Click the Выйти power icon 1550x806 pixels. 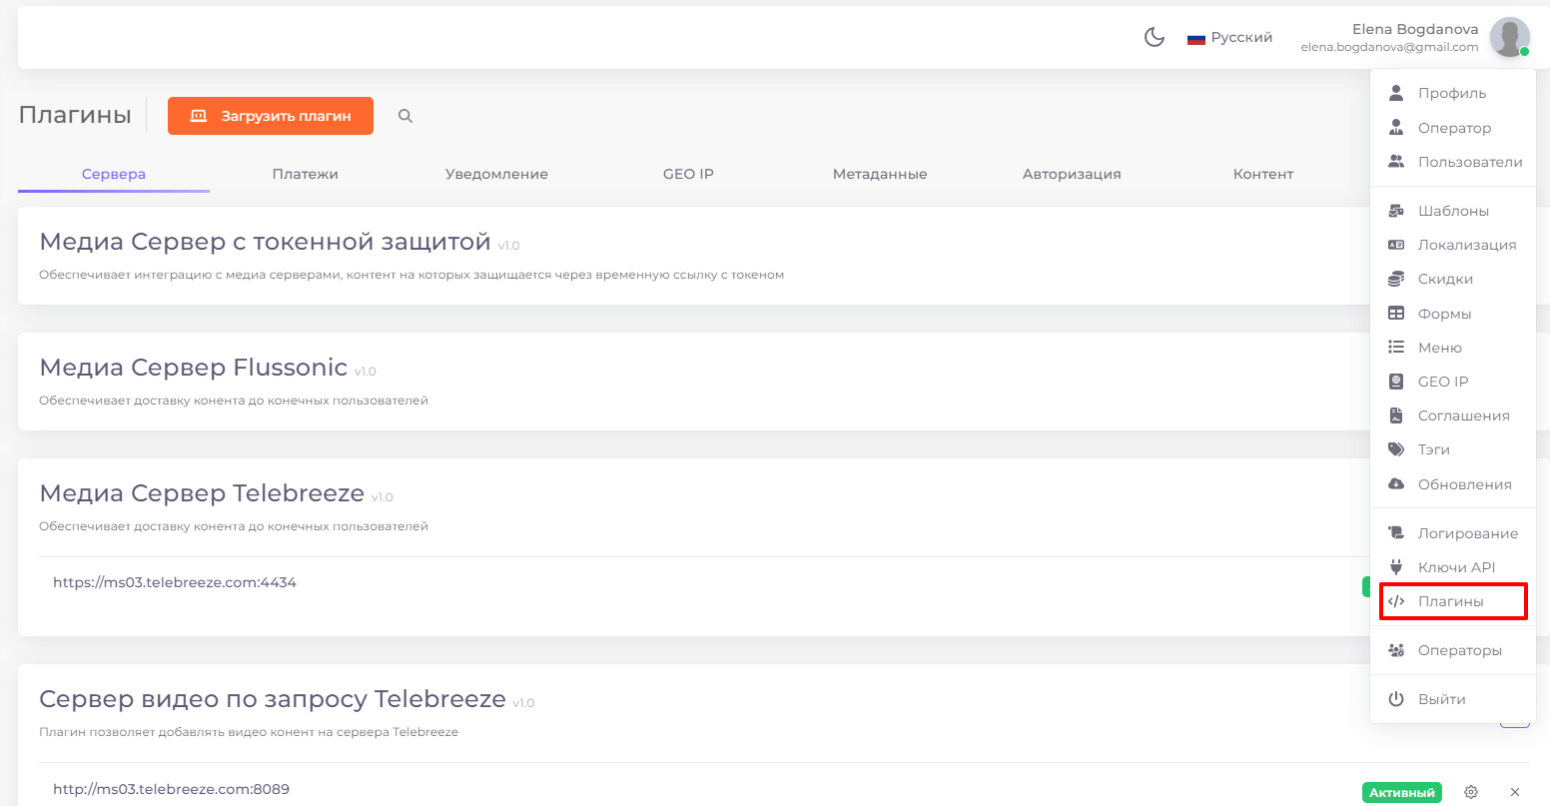(x=1396, y=699)
